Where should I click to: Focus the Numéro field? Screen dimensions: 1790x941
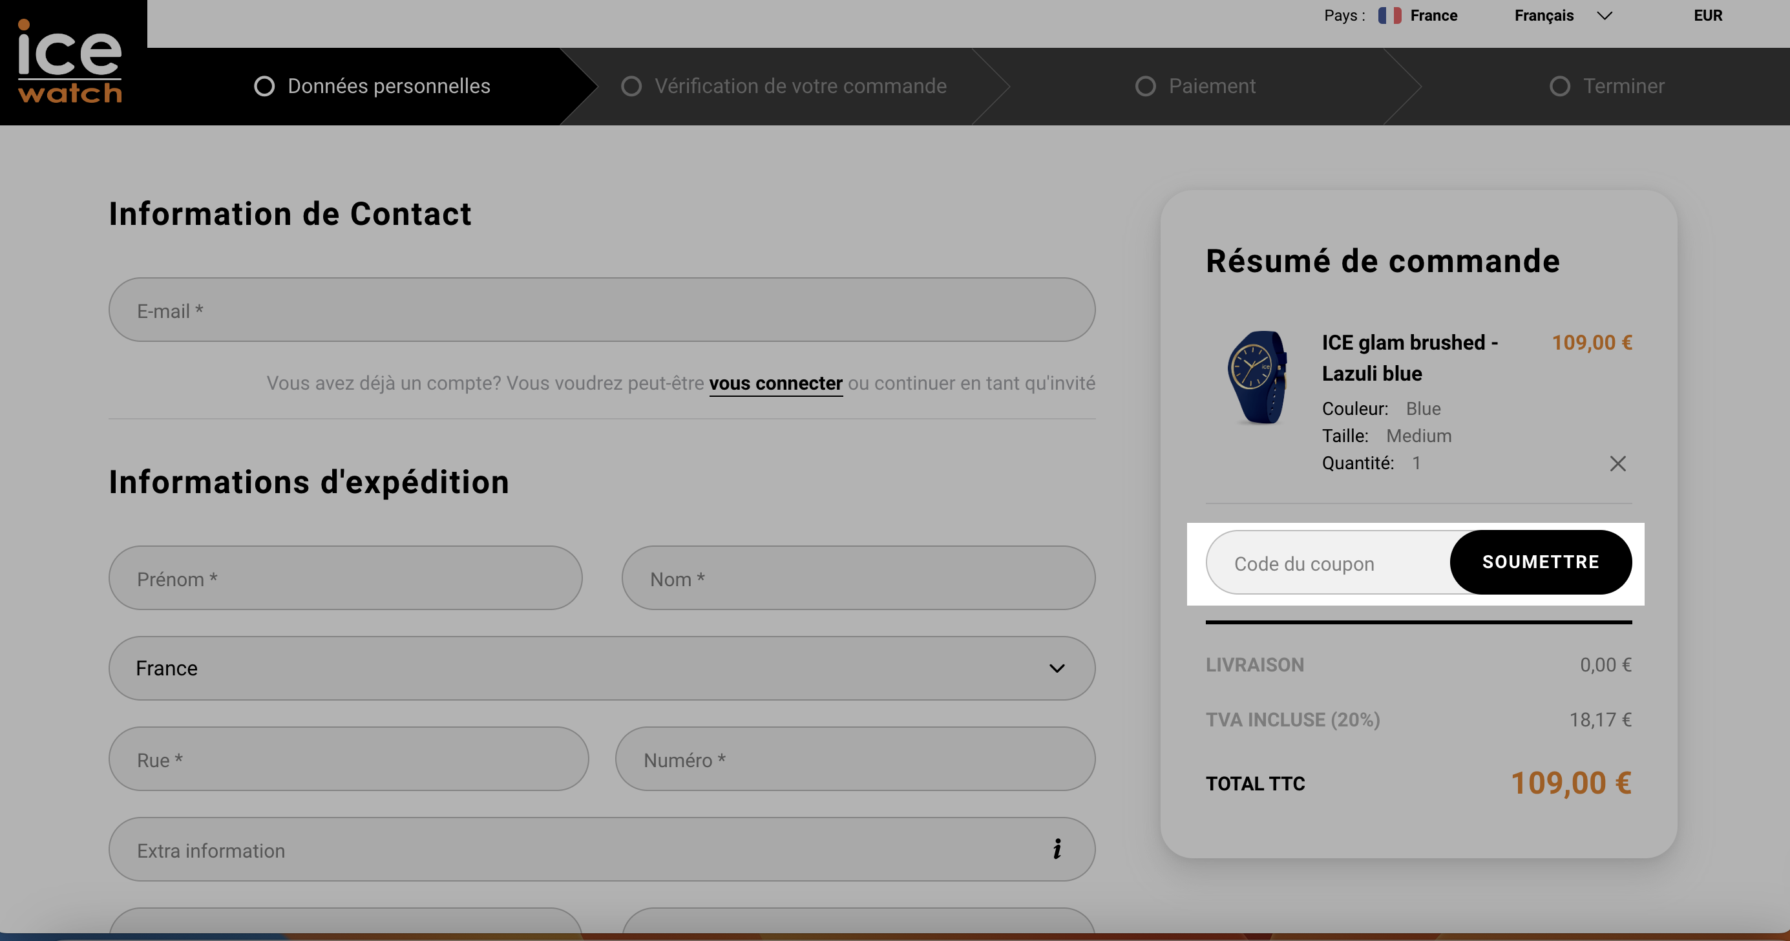point(856,758)
